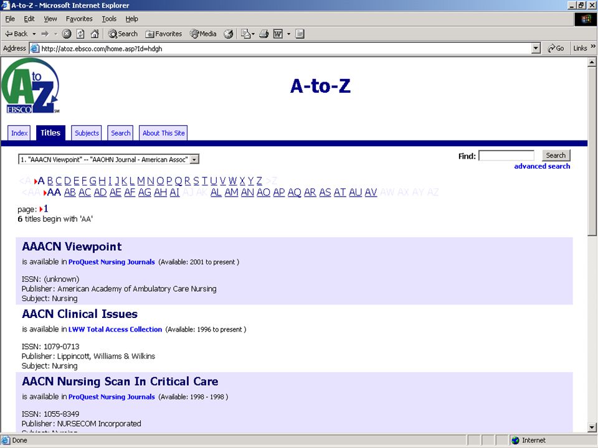Open the AAACN Viewpoint title
598x448 pixels.
[72, 246]
